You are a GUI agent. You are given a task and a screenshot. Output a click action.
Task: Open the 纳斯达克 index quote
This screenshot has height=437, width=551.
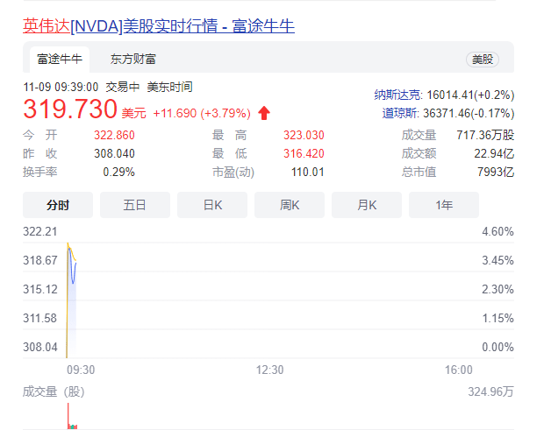[x=444, y=95]
